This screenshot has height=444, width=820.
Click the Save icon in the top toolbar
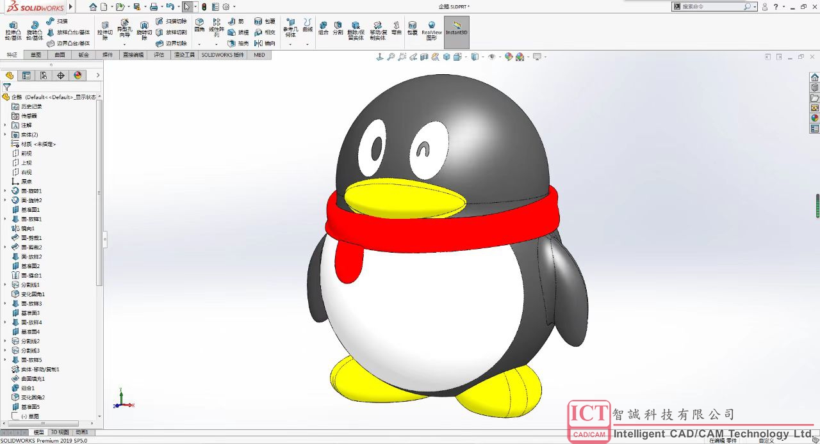point(136,6)
